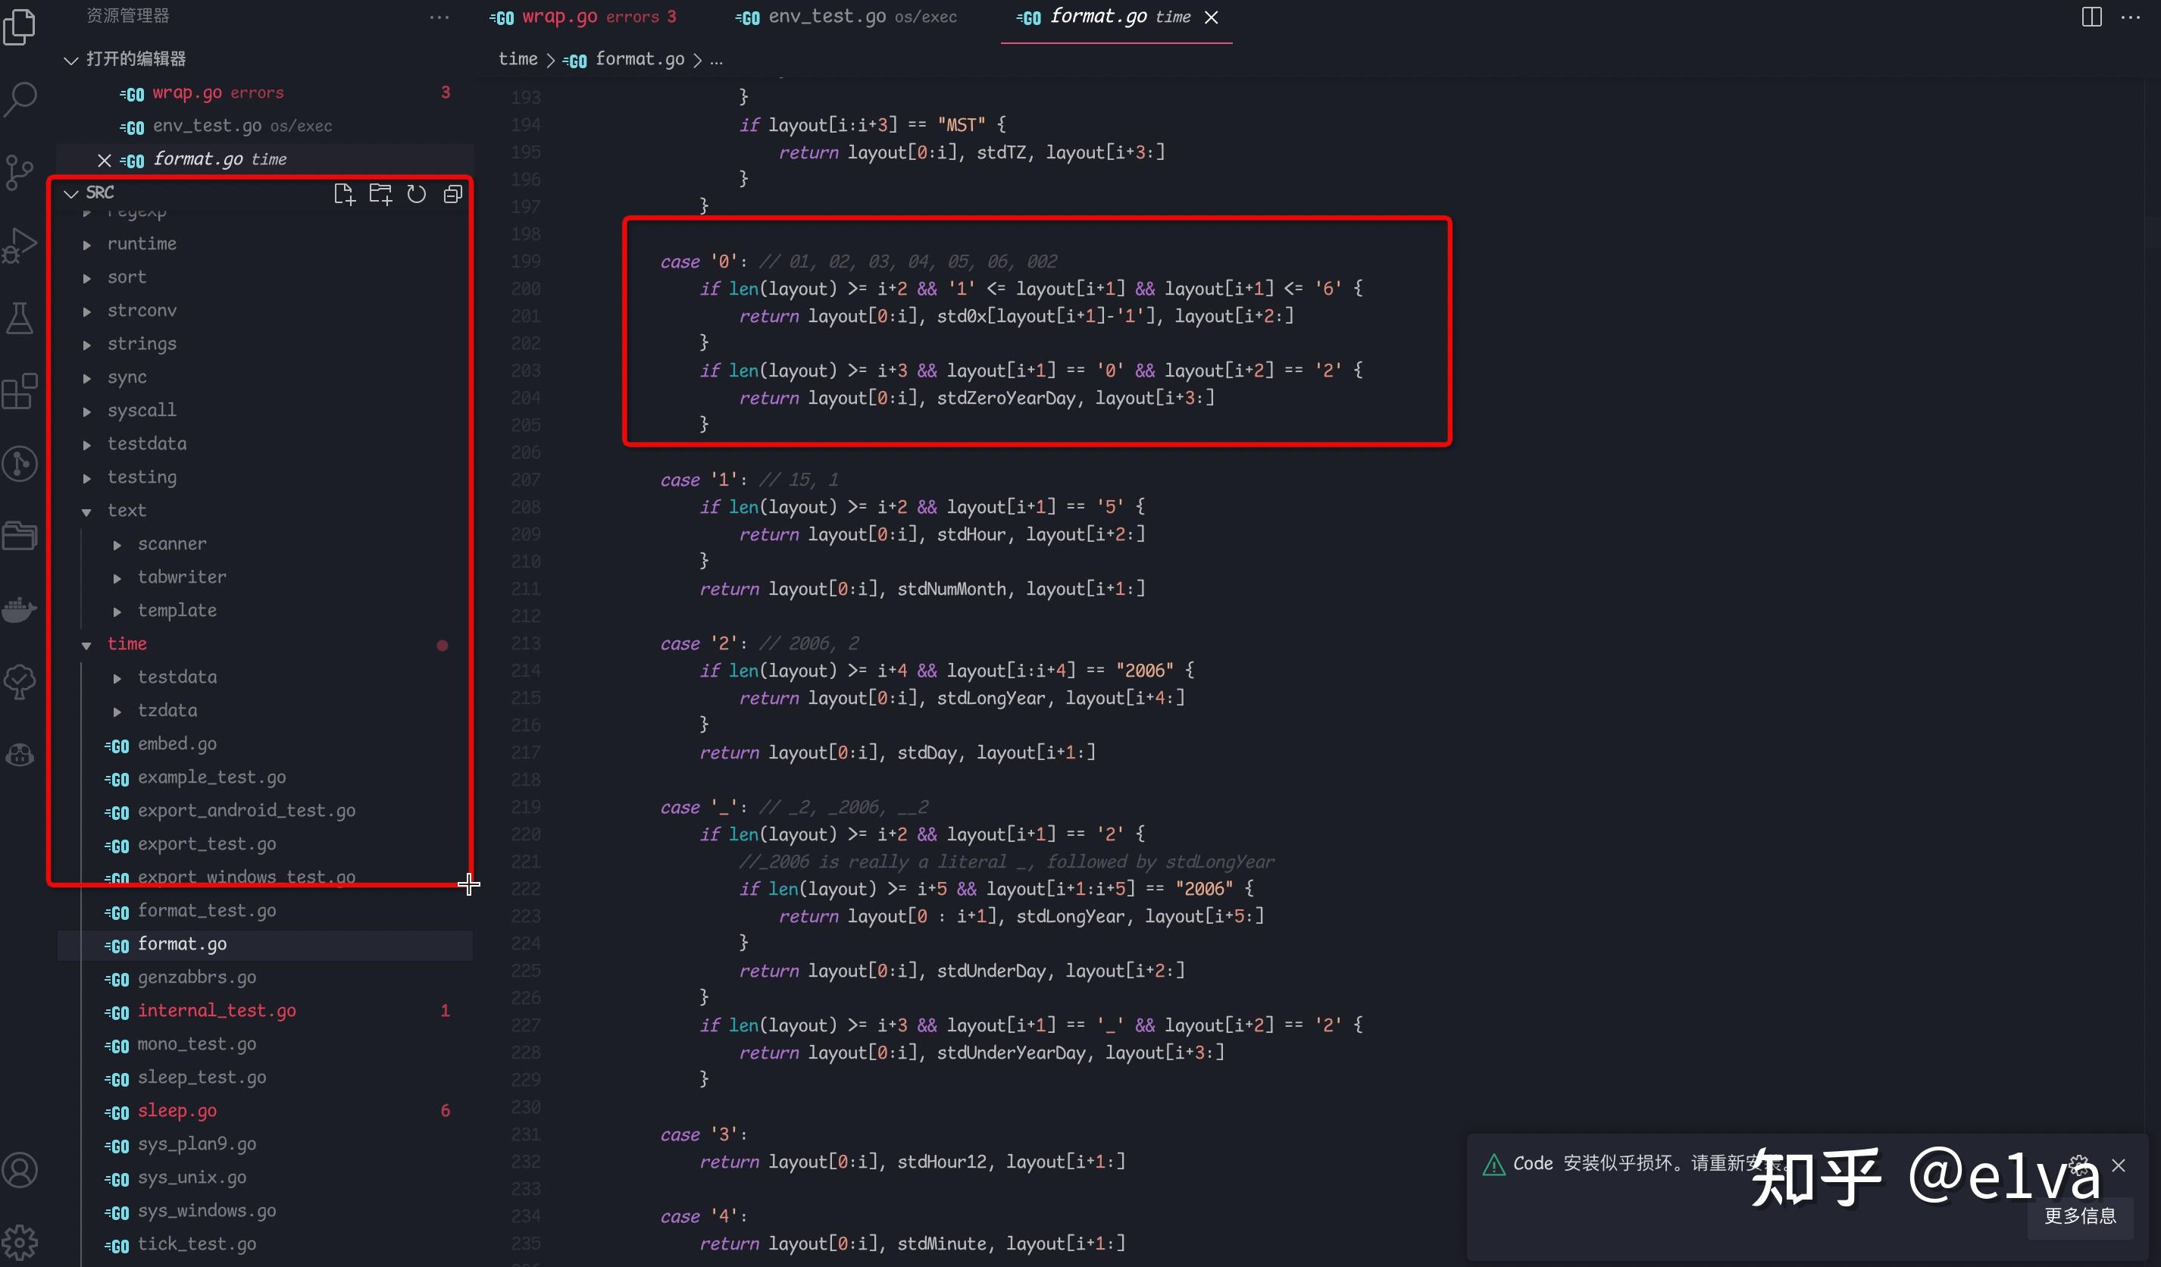Open the Run and Debug view
The width and height of the screenshot is (2161, 1267).
(x=20, y=245)
